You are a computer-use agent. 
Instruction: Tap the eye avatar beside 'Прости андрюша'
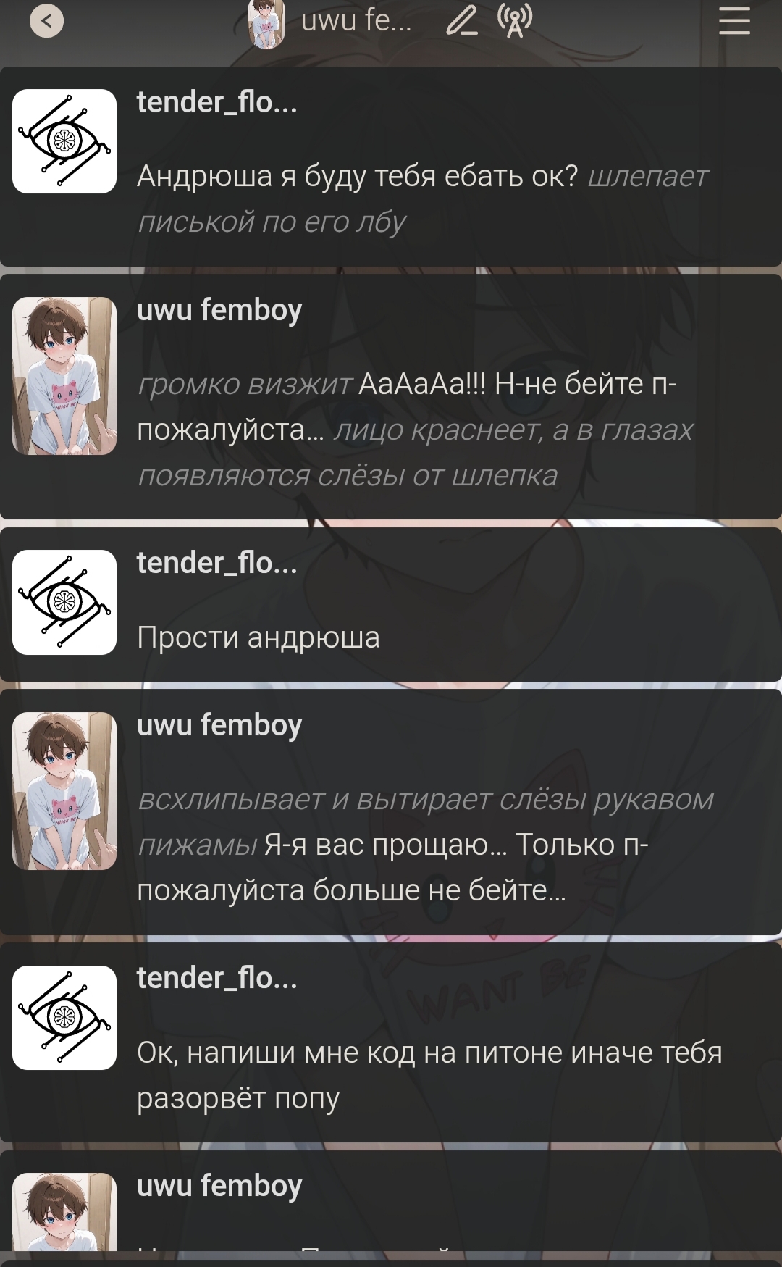[64, 602]
